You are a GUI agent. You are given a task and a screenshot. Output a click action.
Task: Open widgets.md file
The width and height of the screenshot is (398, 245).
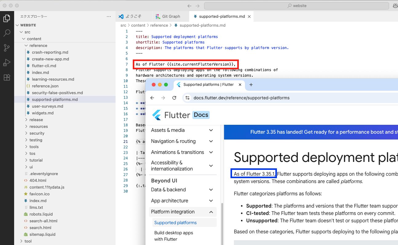point(65,113)
